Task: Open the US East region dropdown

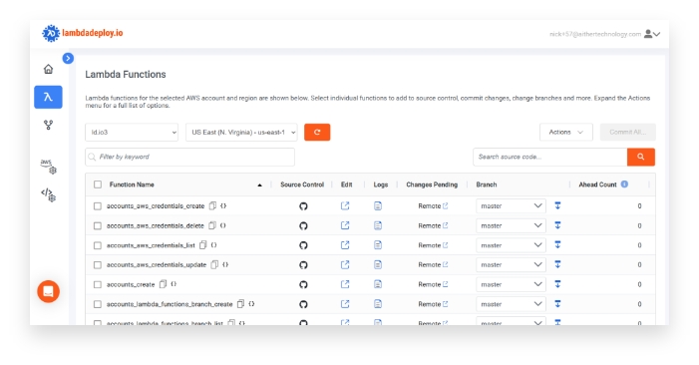Action: click(x=241, y=133)
